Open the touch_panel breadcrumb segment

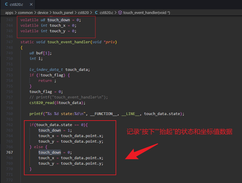tap(63, 12)
